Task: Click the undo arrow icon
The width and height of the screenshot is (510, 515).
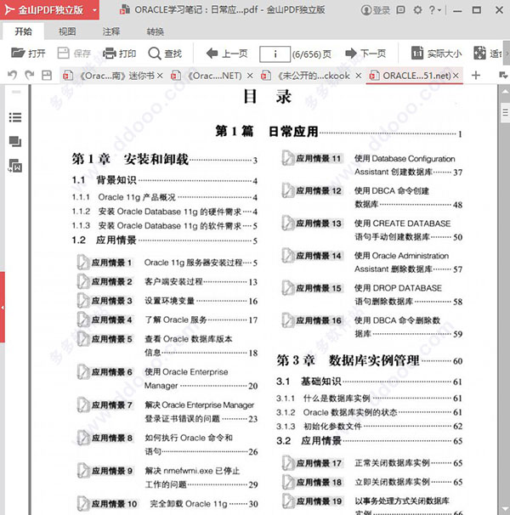Action: (12, 76)
